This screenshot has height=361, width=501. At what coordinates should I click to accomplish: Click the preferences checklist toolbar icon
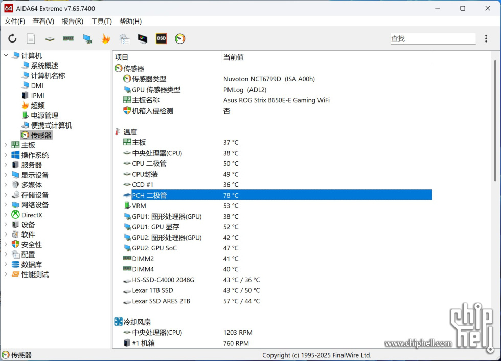pyautogui.click(x=124, y=39)
